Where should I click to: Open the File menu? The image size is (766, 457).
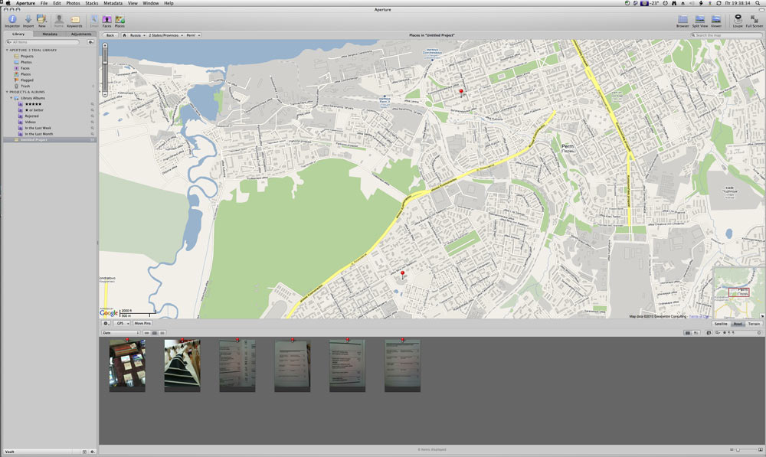pos(44,3)
